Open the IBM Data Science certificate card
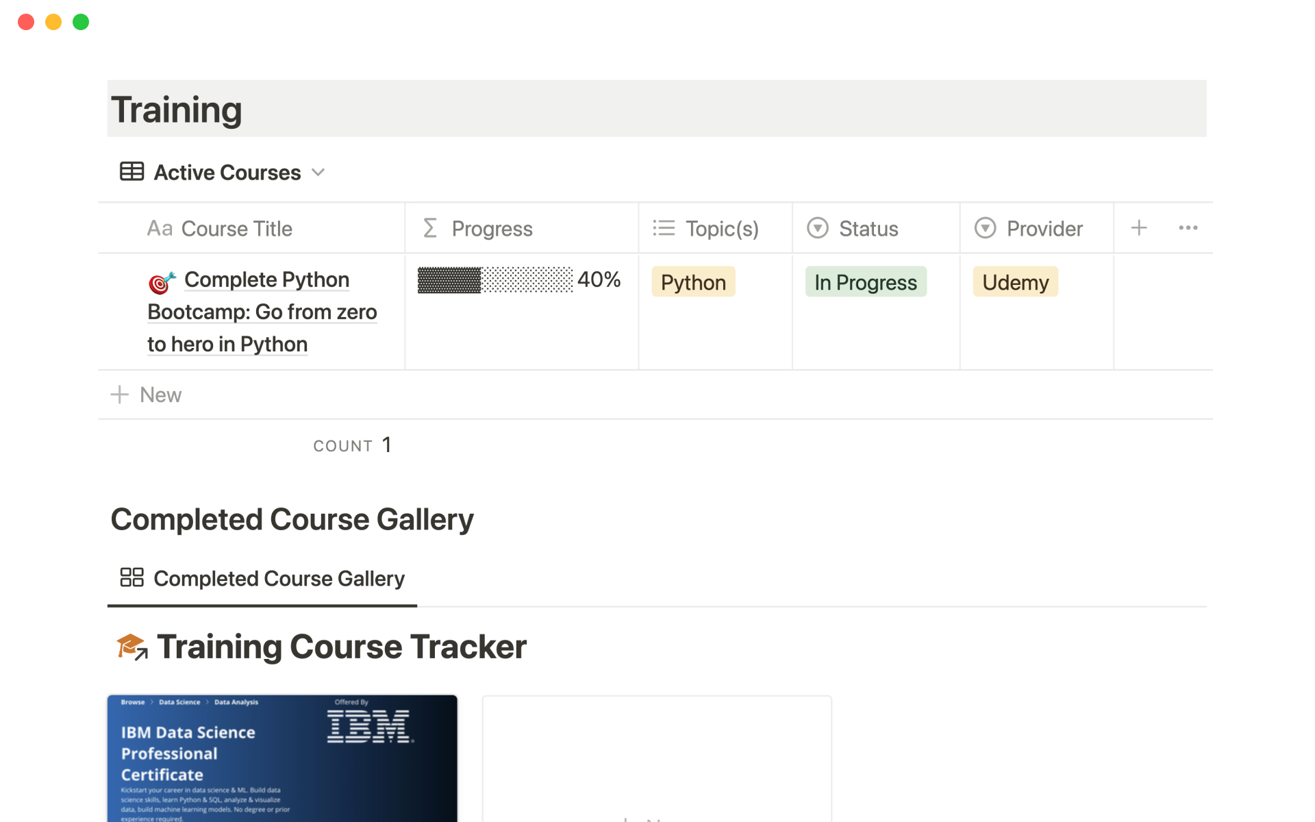 pyautogui.click(x=282, y=757)
